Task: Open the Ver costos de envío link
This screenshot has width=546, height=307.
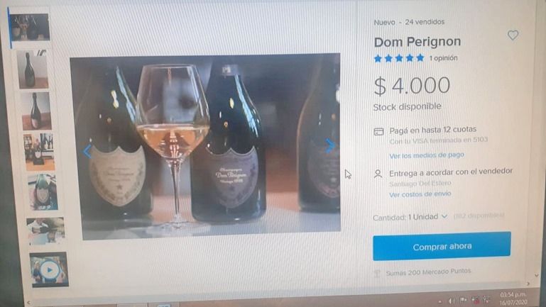Action: tap(420, 194)
